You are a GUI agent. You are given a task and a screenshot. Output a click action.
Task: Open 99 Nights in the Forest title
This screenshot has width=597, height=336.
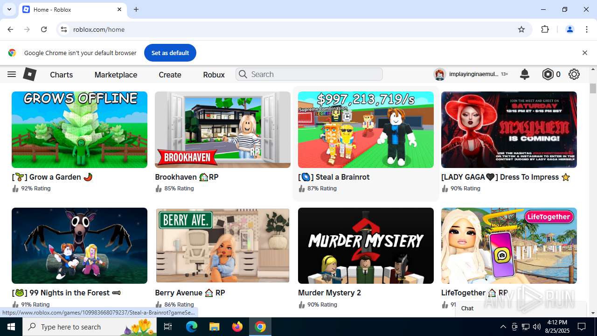pos(66,293)
